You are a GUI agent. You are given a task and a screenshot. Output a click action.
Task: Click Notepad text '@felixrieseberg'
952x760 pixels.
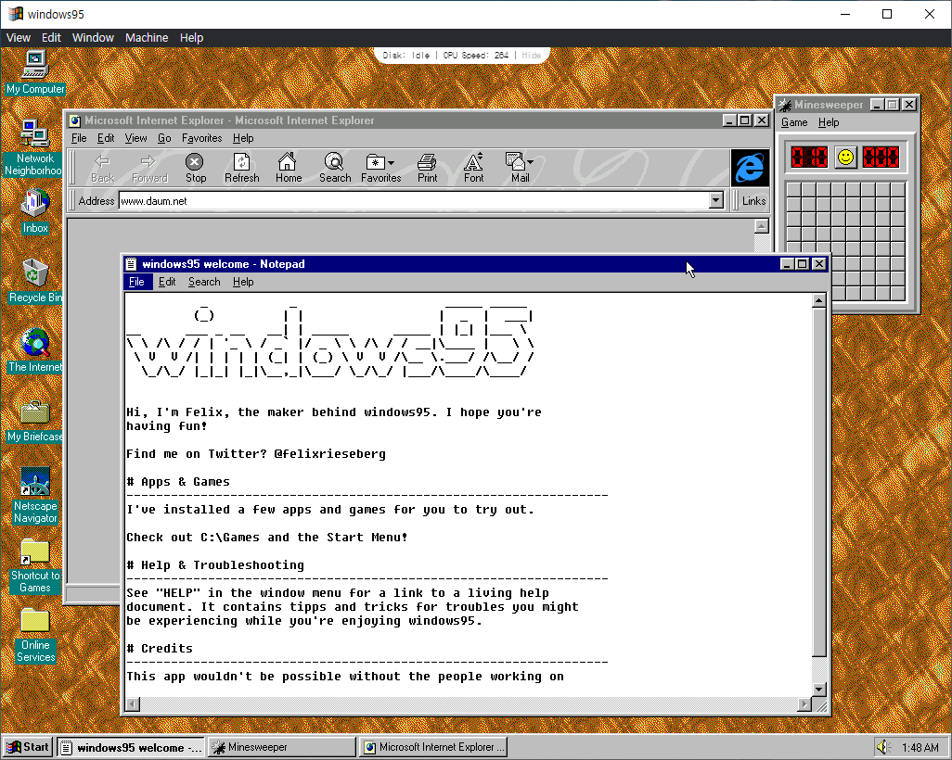coord(329,454)
